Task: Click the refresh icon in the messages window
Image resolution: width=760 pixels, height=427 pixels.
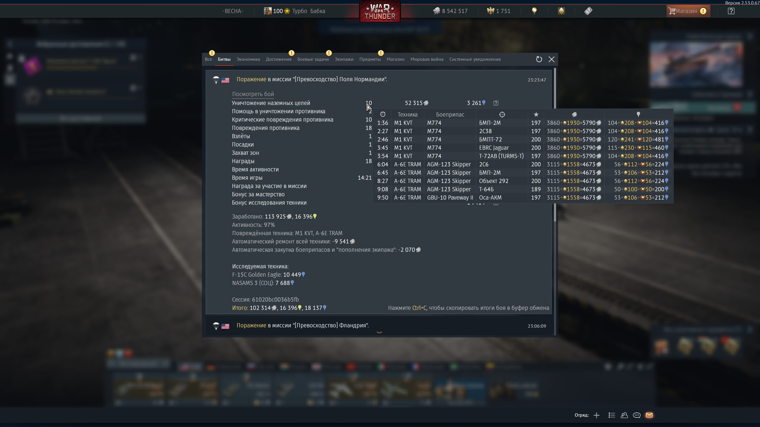Action: point(539,59)
